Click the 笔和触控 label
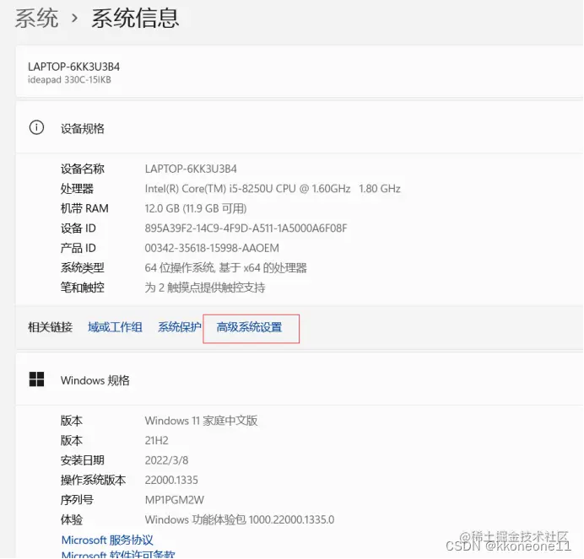584x559 pixels. (83, 288)
